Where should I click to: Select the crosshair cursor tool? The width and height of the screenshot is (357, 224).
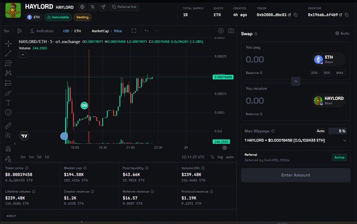8,44
